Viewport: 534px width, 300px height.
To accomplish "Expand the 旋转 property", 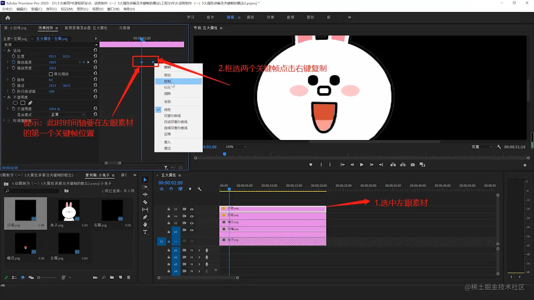I will coord(7,80).
